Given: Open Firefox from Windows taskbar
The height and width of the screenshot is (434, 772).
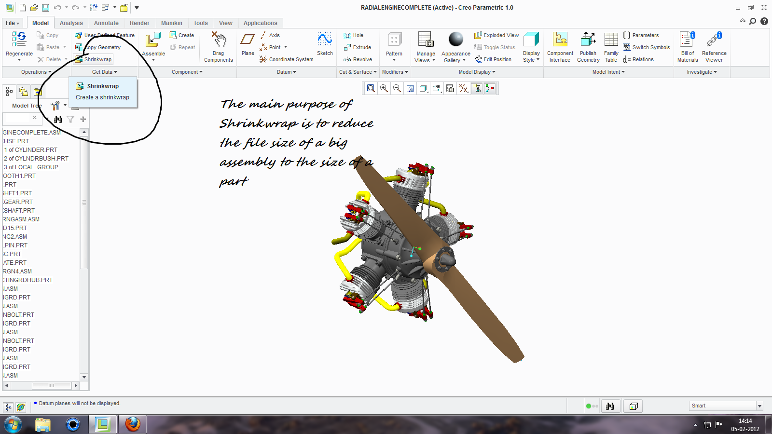Looking at the screenshot, I should pos(133,424).
